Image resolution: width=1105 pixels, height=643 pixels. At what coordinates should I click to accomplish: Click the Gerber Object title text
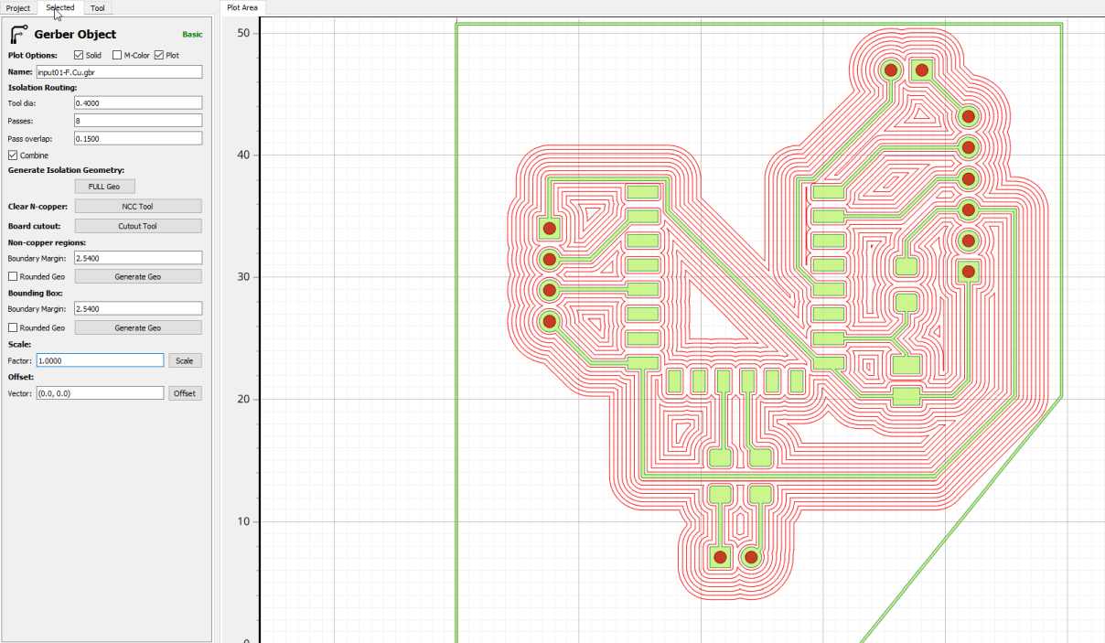click(75, 35)
